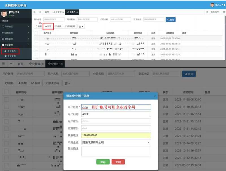Open the 页签操作 tab actions dropdown
Viewport: 226px width, 171px height.
click(x=216, y=12)
